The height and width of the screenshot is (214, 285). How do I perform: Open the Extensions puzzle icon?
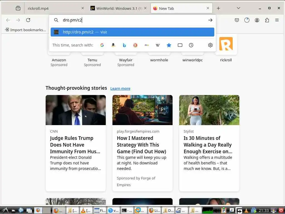pyautogui.click(x=267, y=20)
